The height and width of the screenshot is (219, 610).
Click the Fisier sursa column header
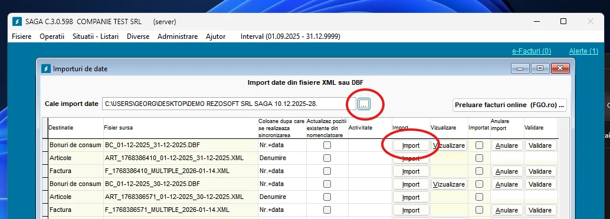[181, 128]
